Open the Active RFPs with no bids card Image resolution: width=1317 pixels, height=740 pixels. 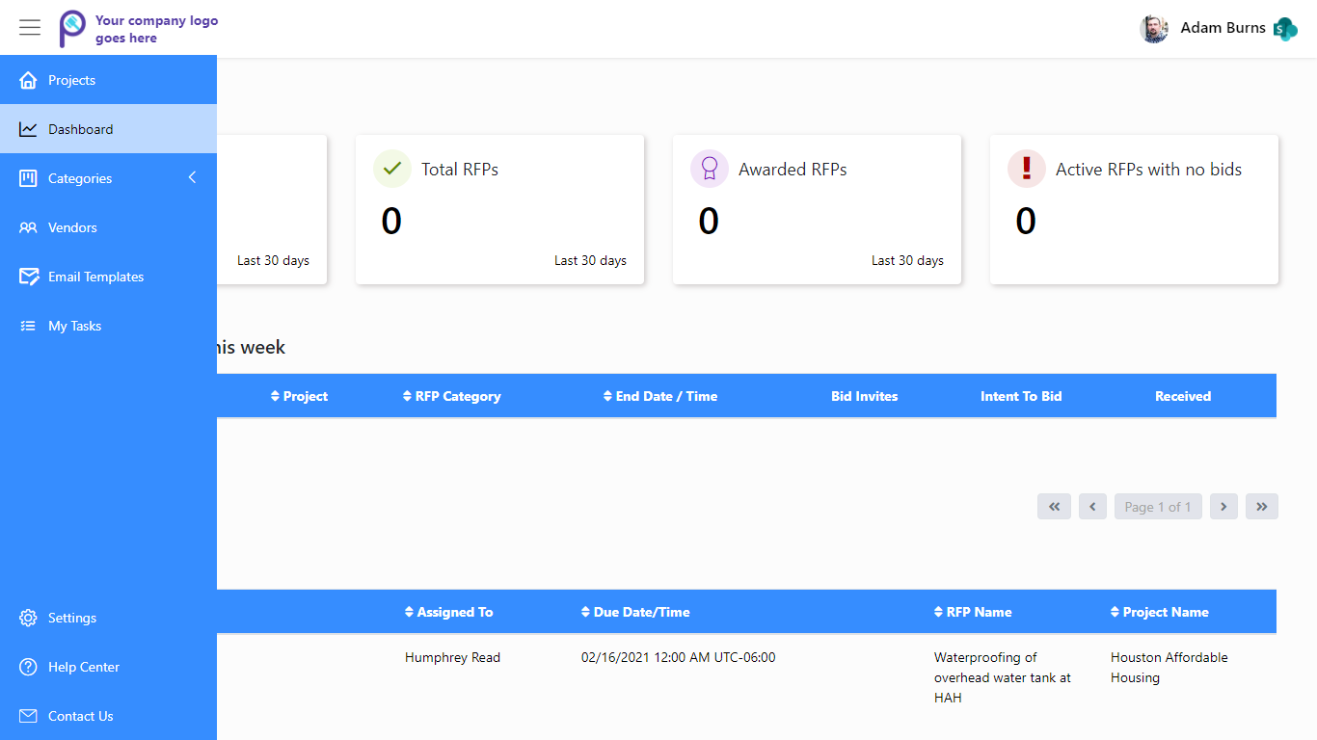[x=1134, y=210]
